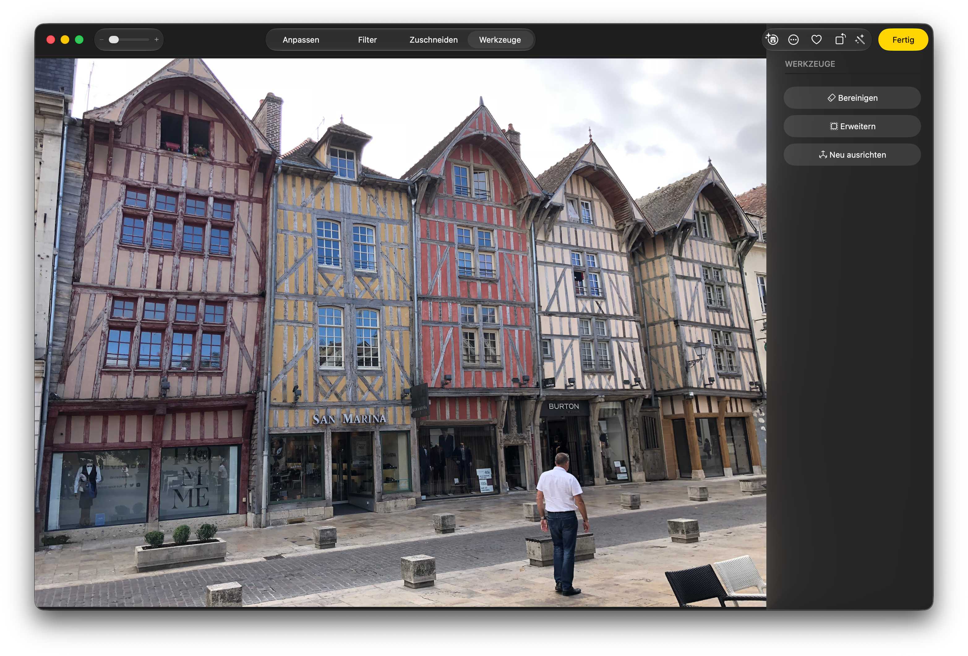This screenshot has width=968, height=656.
Task: Select the Werkzeuge tab
Action: coord(500,40)
